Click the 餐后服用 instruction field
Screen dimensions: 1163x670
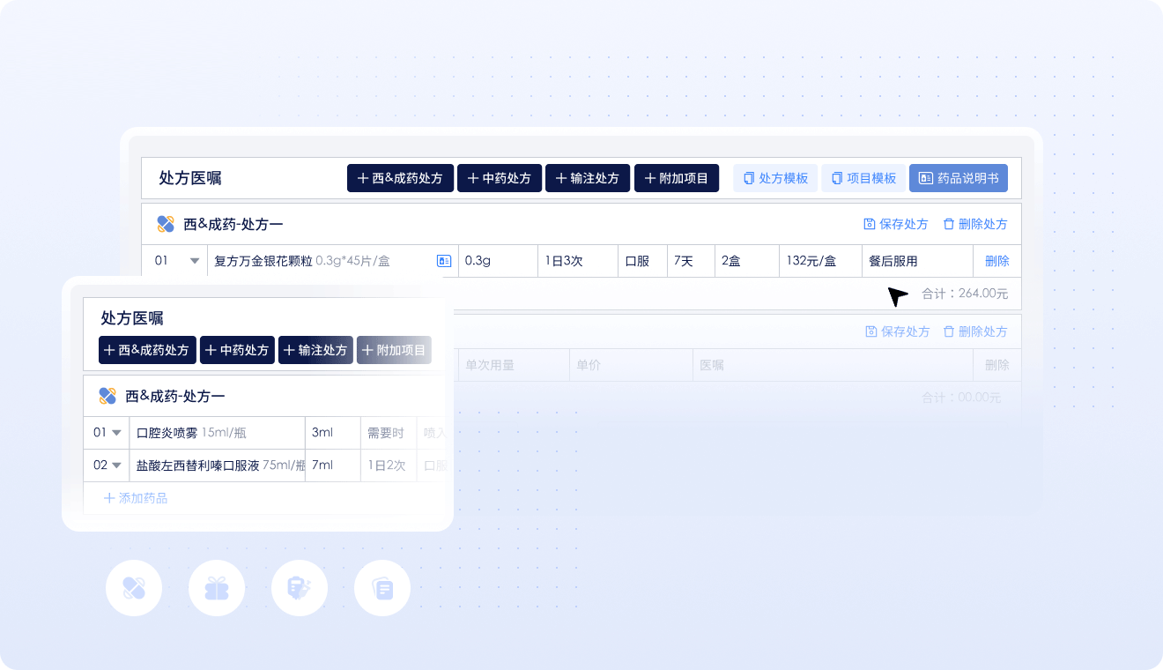[x=916, y=261]
